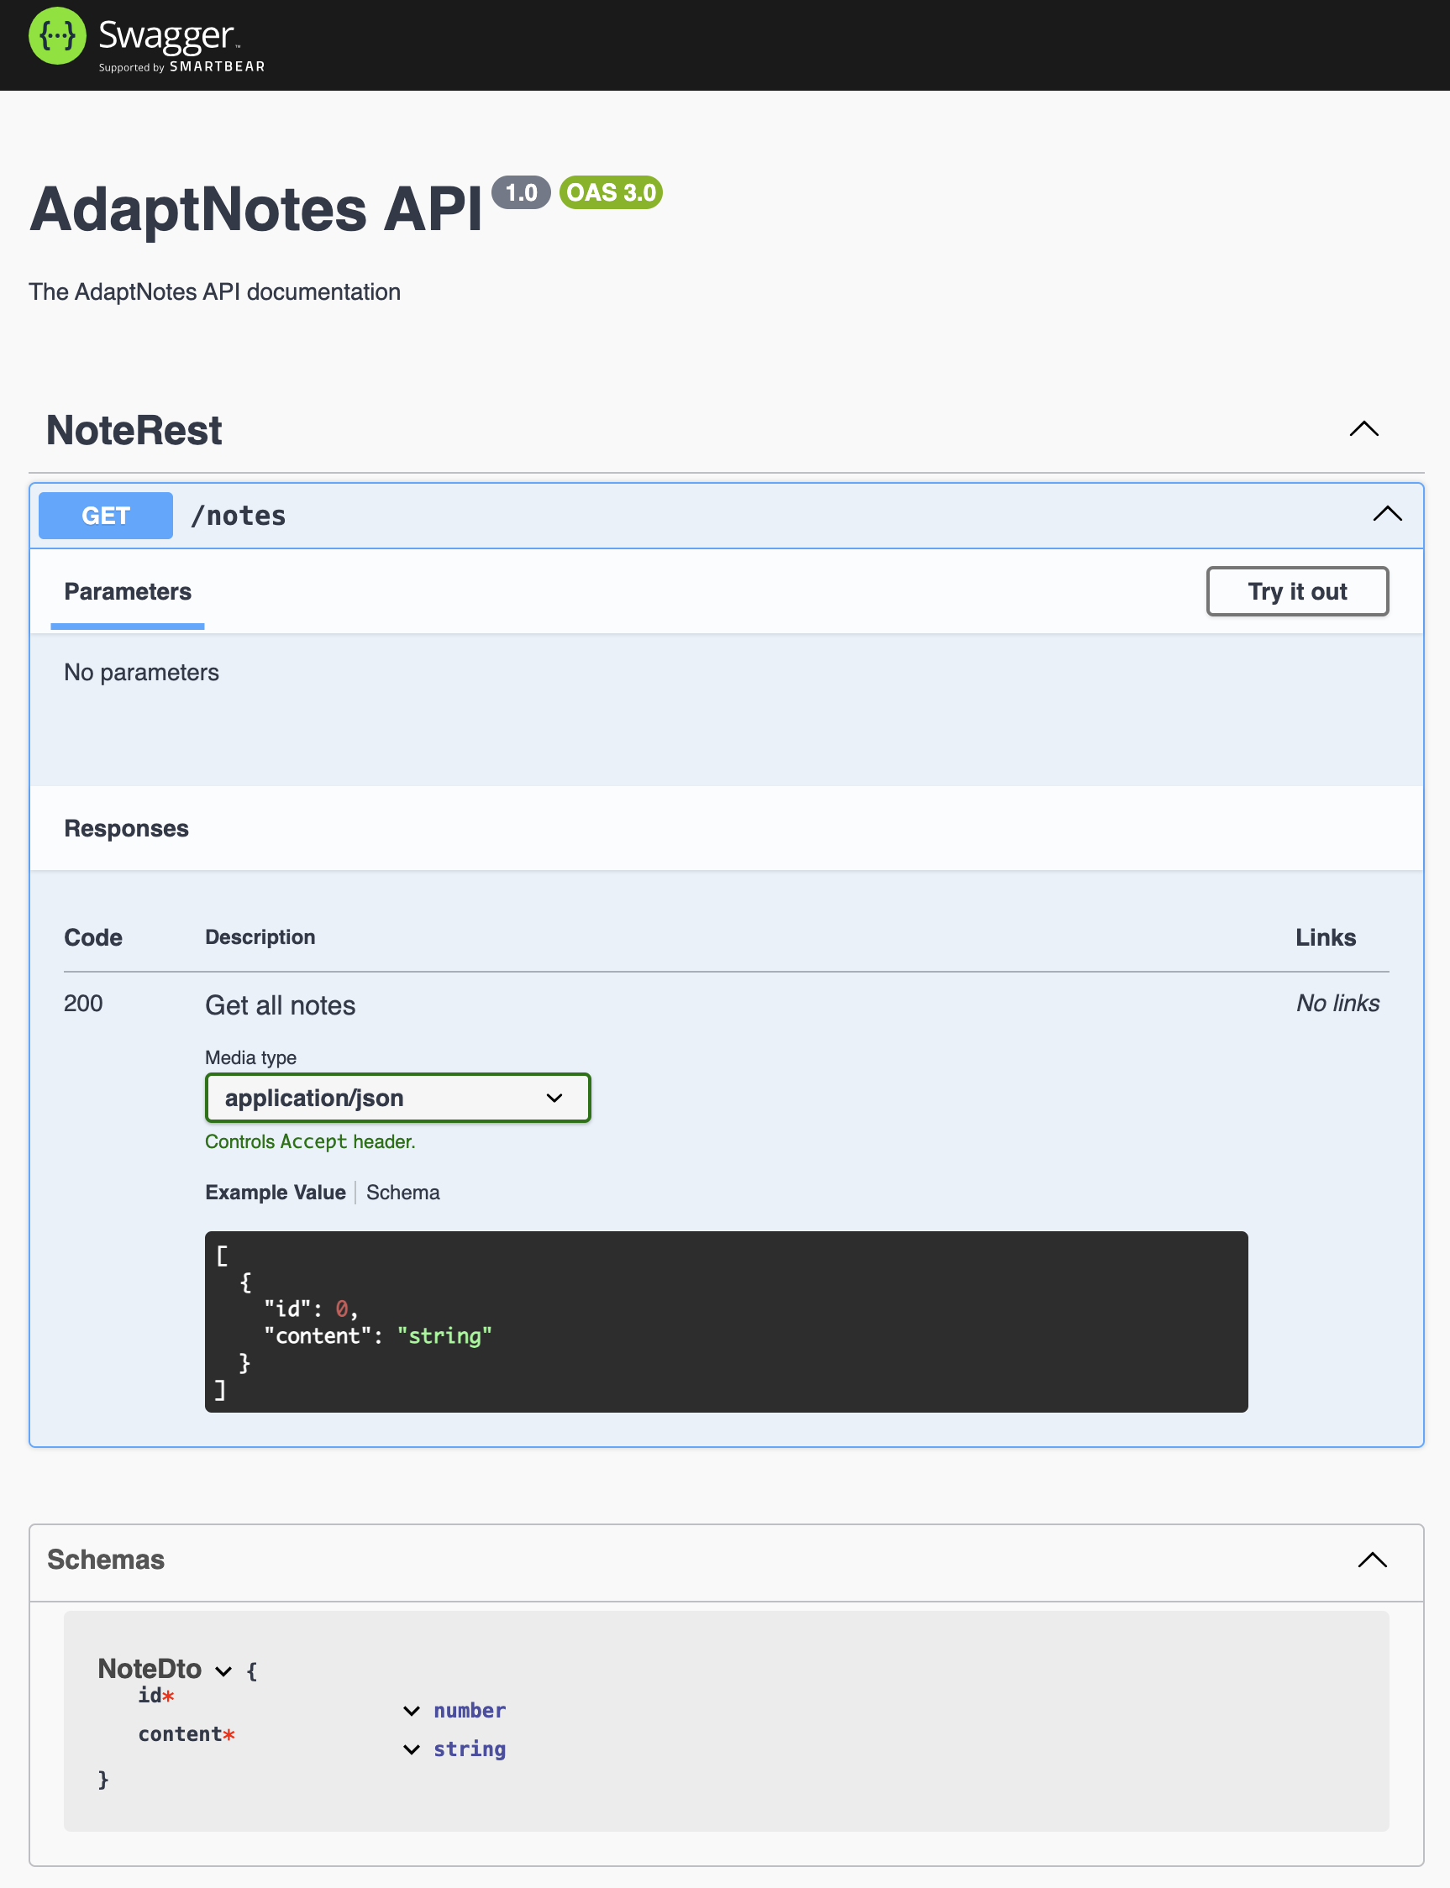Click the Try it out button
The width and height of the screenshot is (1450, 1888).
tap(1297, 591)
